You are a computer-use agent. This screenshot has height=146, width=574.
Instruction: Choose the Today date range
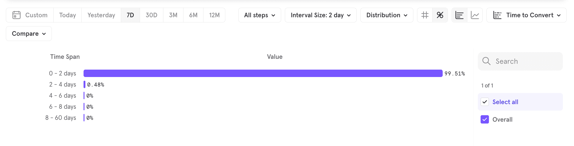coord(68,15)
